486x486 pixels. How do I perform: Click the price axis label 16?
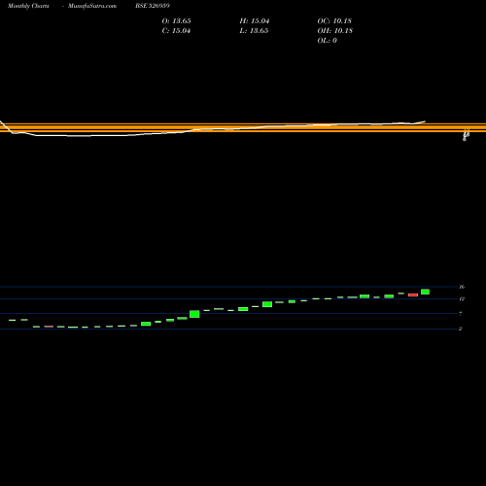(x=462, y=287)
